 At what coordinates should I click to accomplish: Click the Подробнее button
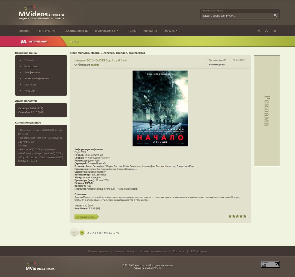(86, 217)
